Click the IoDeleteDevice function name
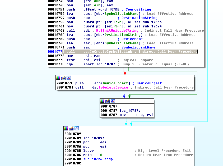This screenshot has width=223, height=166. point(113,87)
